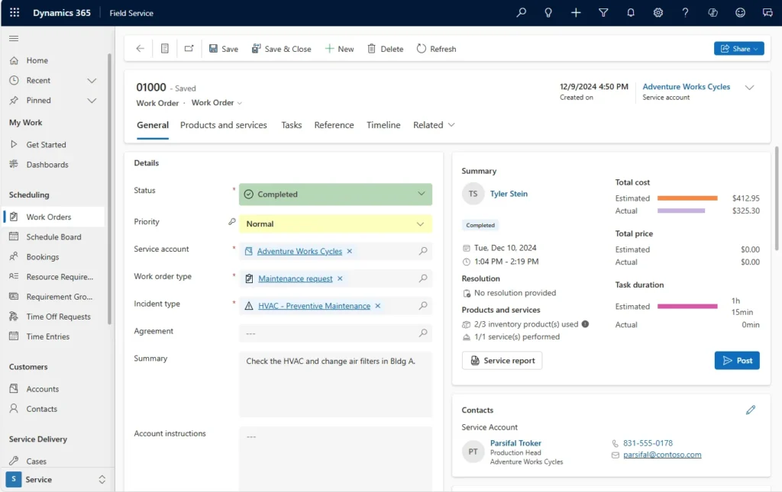Open the Priority Normal dropdown
The image size is (782, 492).
335,224
